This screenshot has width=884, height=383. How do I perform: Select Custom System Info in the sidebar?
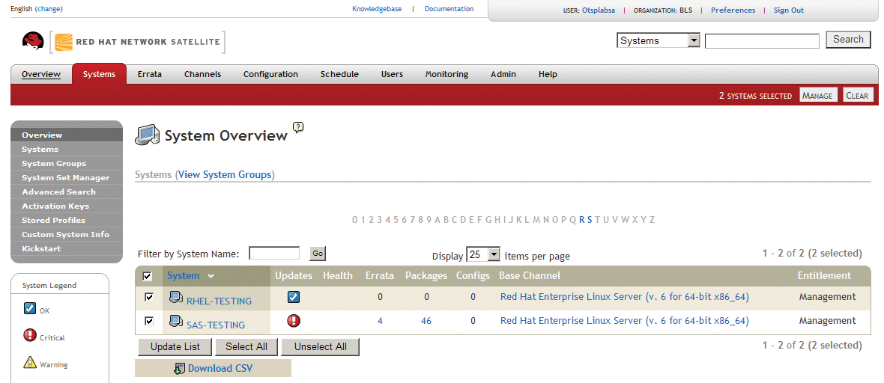[67, 234]
